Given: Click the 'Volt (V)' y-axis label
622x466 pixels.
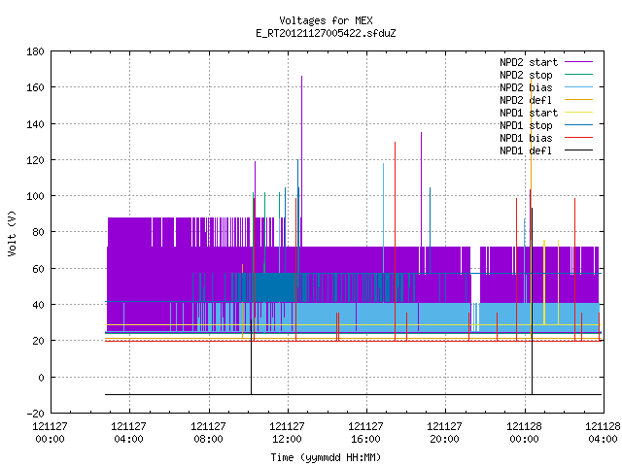Looking at the screenshot, I should pos(12,233).
